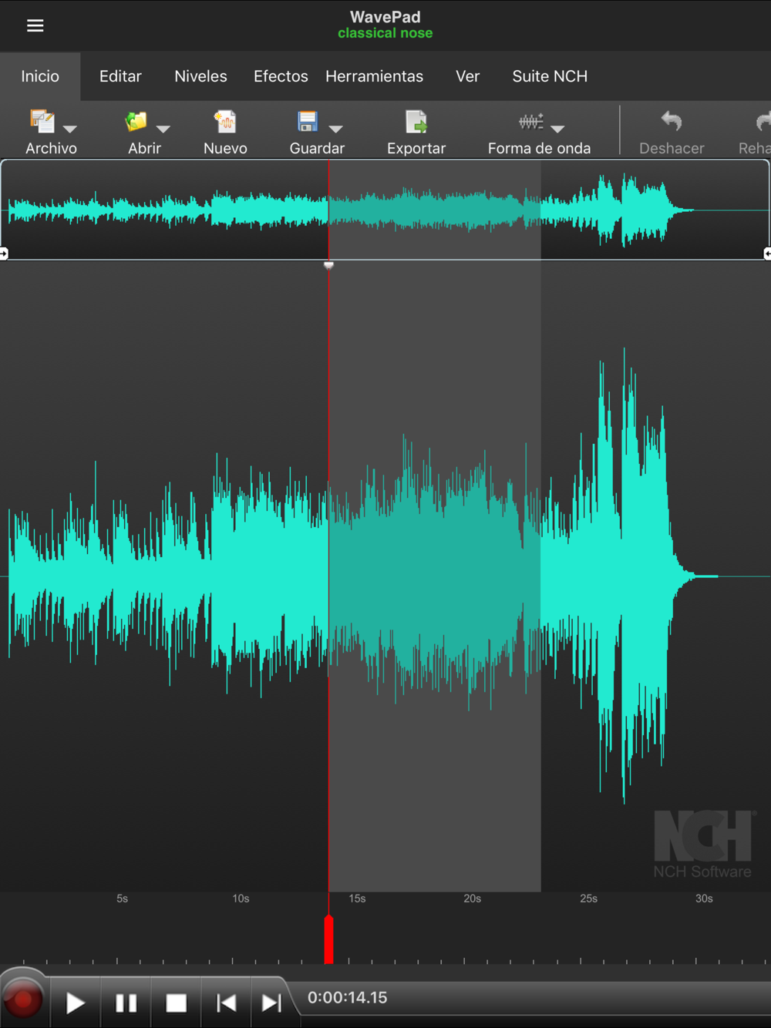Create new file with Nuevo icon

225,122
